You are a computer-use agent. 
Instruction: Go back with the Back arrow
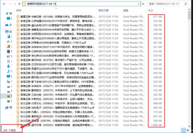4,4
